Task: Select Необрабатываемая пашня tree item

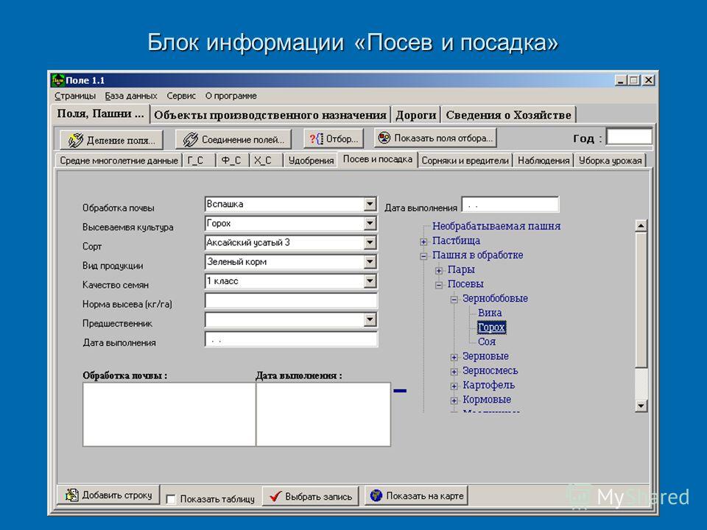Action: tap(496, 226)
